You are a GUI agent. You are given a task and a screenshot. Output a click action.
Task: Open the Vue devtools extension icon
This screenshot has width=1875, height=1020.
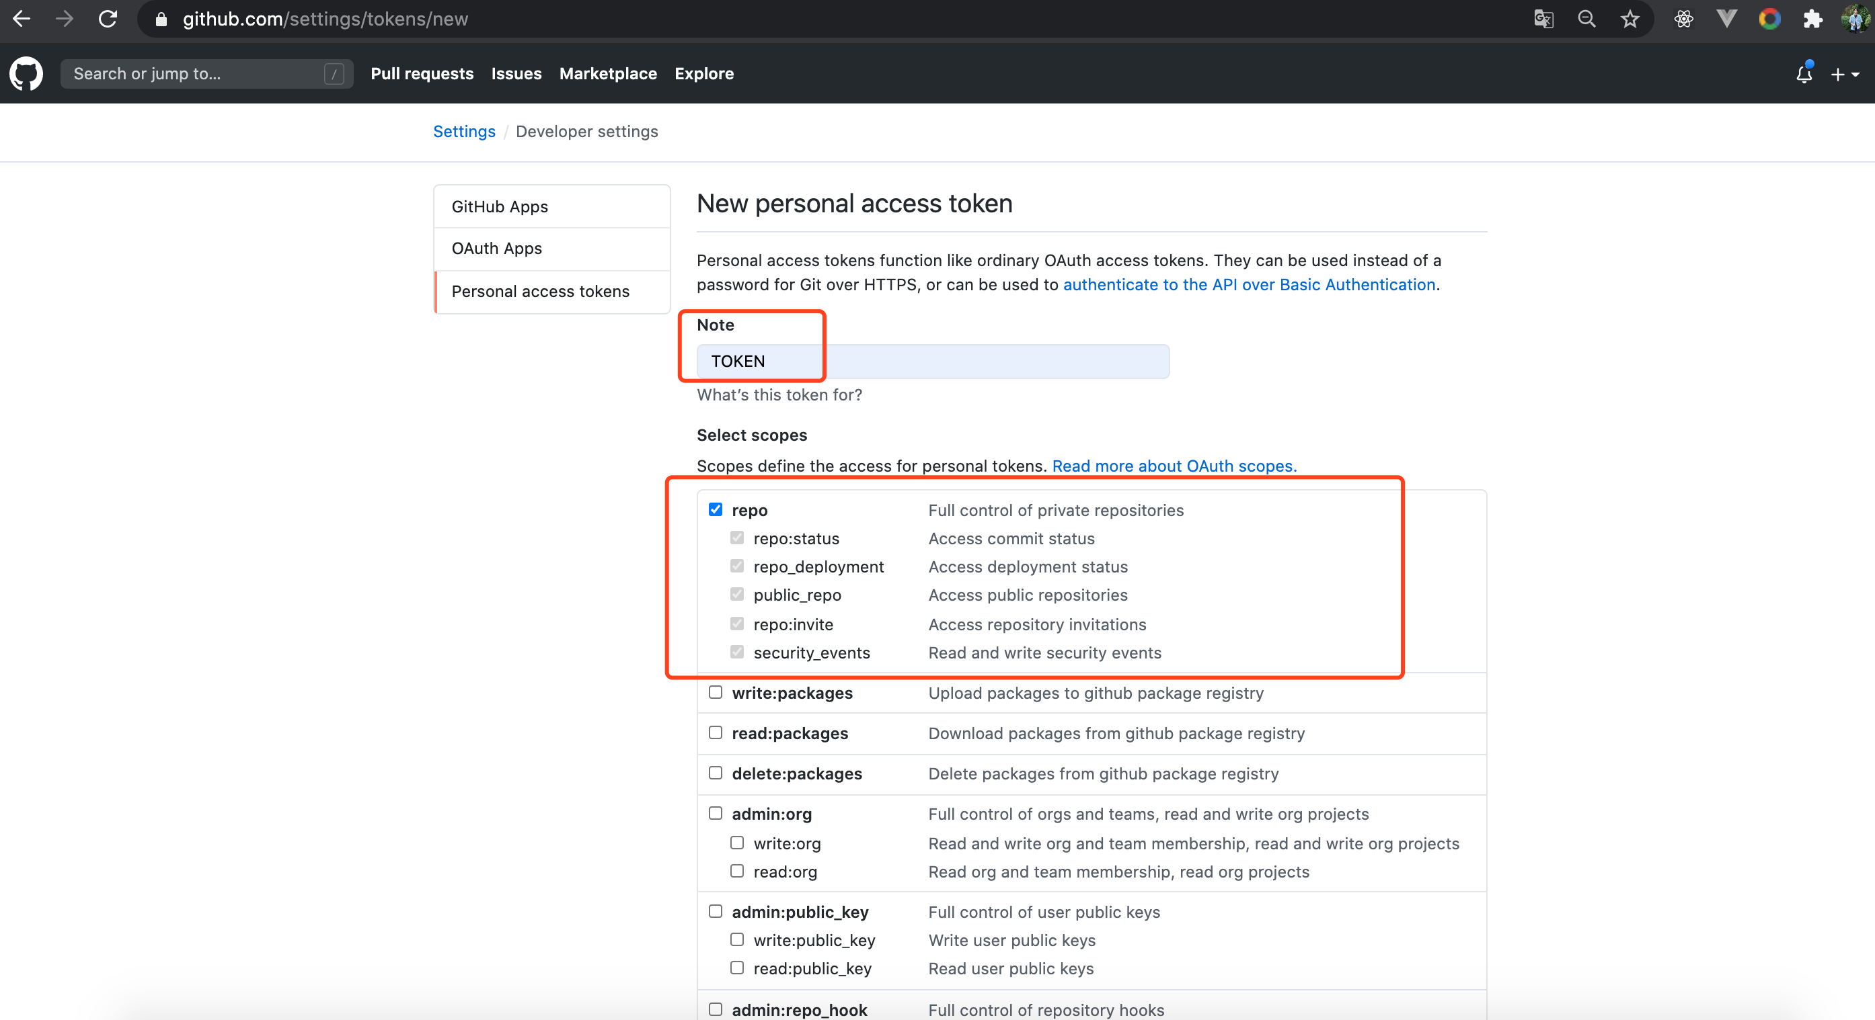[1726, 19]
